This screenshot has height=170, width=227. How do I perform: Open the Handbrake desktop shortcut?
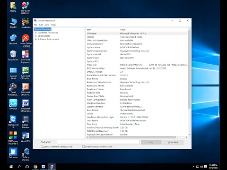pyautogui.click(x=26, y=23)
